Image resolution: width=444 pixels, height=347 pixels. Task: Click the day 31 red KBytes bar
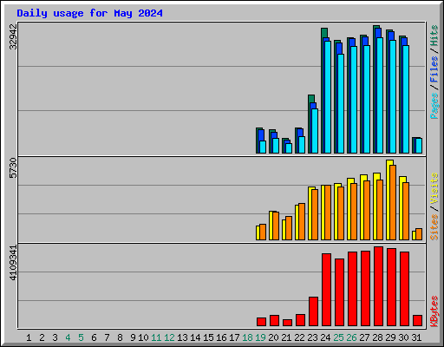pos(417,321)
